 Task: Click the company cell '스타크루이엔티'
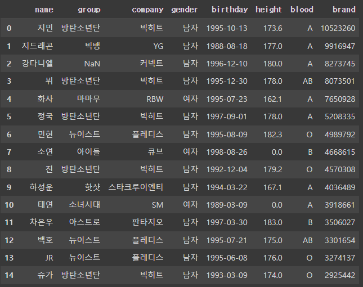tap(136, 187)
